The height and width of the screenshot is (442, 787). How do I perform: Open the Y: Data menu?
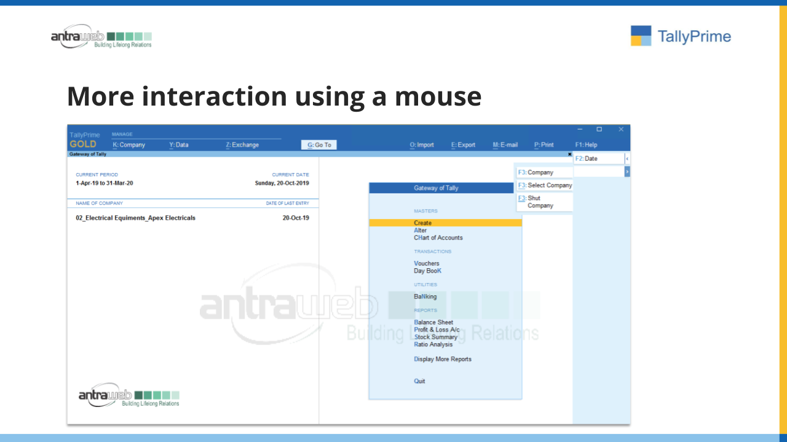[179, 145]
